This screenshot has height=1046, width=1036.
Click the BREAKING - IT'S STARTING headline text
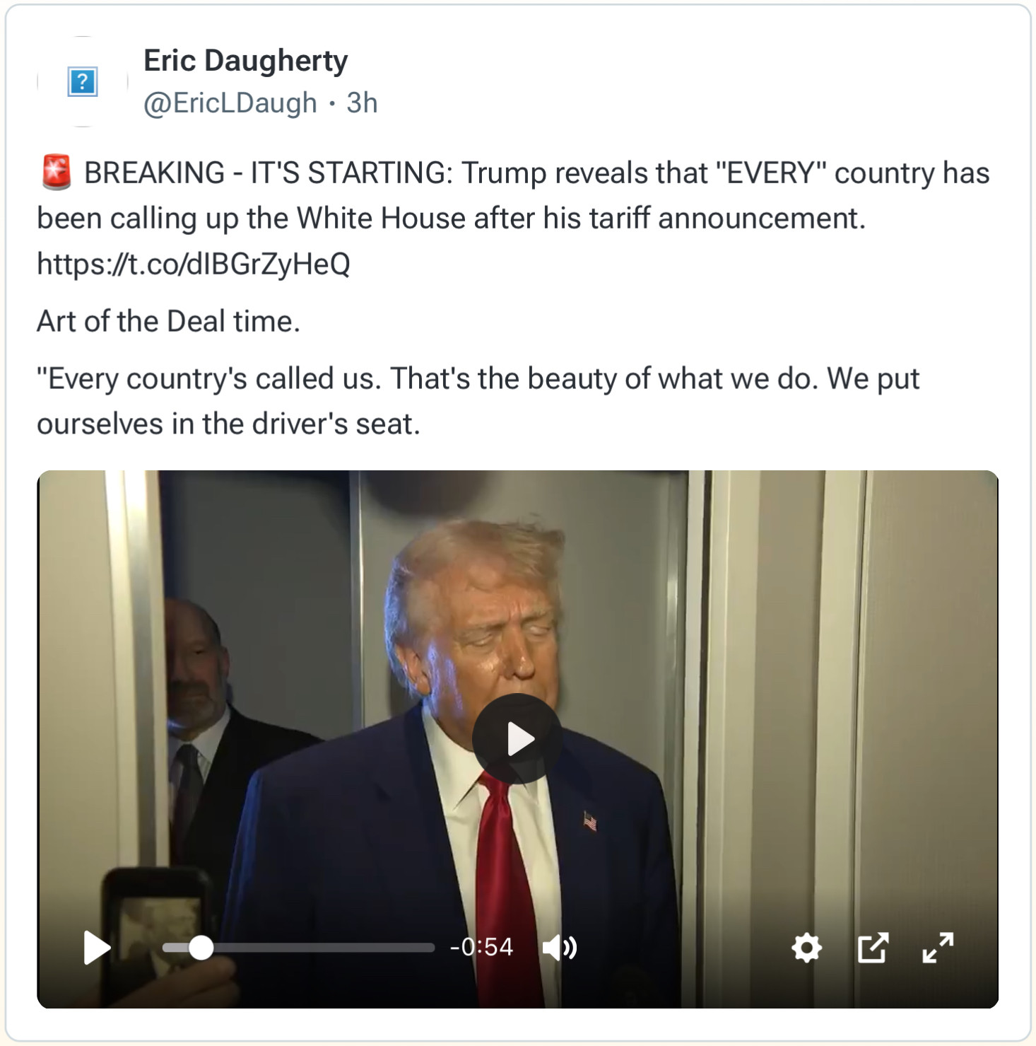coord(268,173)
